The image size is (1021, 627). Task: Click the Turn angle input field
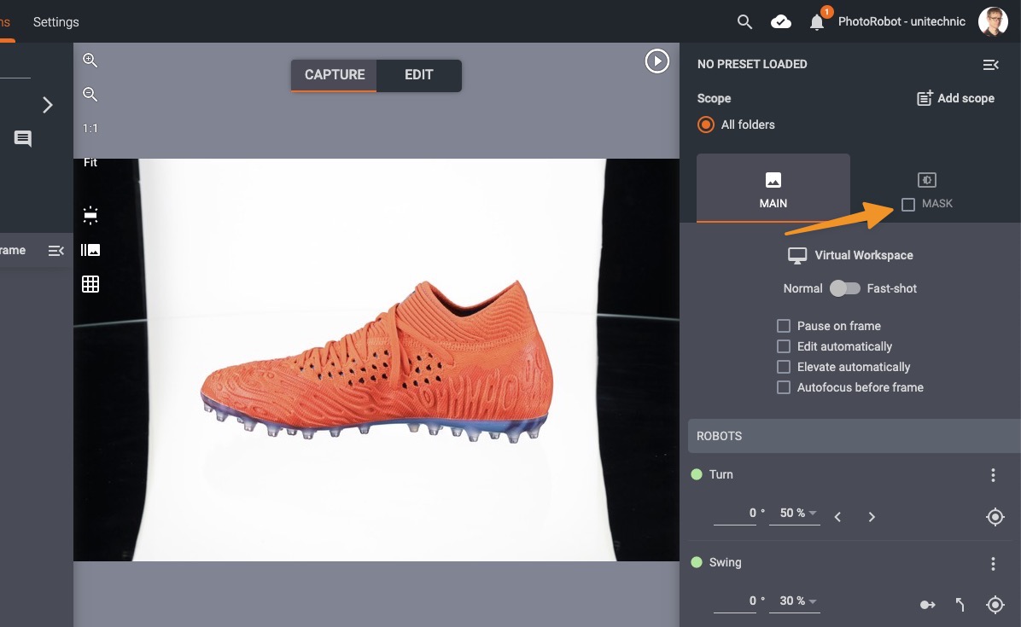point(734,514)
